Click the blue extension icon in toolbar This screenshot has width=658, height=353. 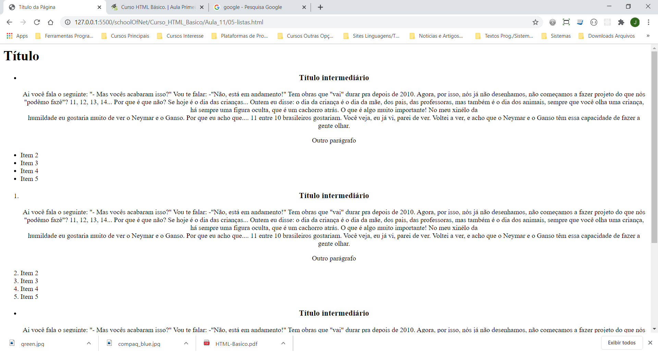(x=580, y=22)
